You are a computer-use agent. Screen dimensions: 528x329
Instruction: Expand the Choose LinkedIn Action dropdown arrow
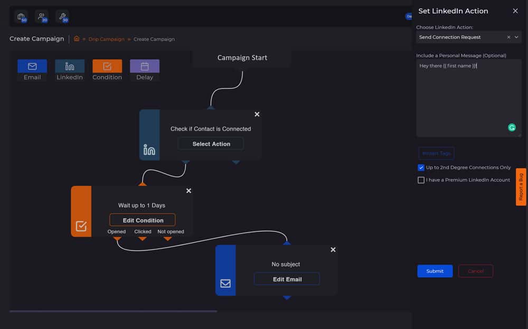click(x=516, y=37)
